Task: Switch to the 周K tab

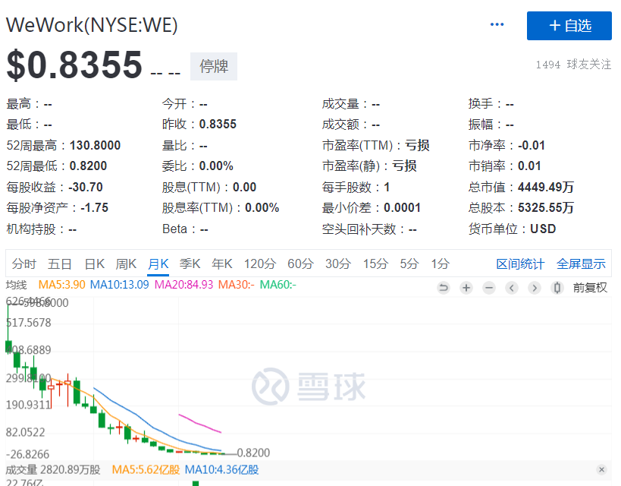Action: pos(126,264)
